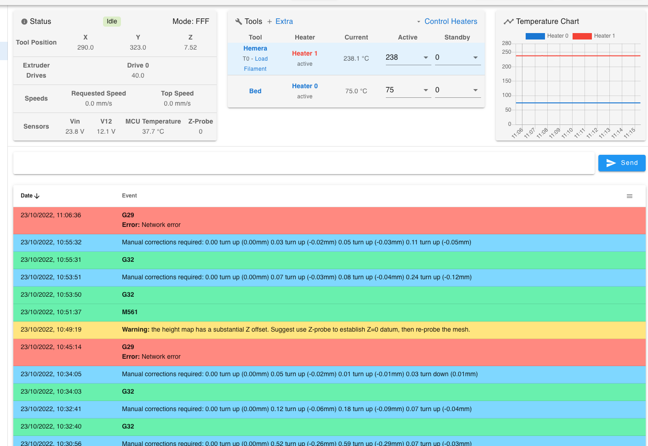
Task: Click G32 entry at 10:32:40
Action: tap(329, 427)
